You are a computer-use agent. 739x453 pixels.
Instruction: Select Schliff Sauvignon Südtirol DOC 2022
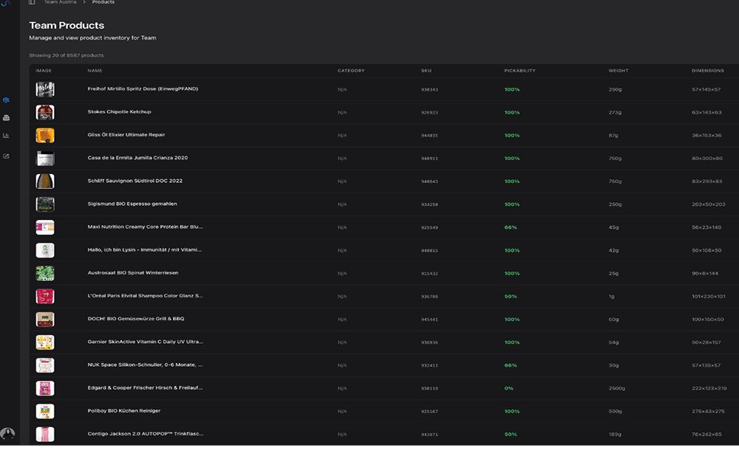tap(134, 181)
